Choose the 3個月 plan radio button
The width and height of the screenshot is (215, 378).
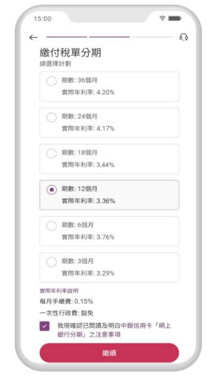click(x=51, y=262)
